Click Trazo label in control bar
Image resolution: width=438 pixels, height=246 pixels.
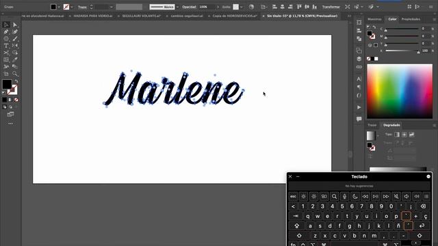(82, 7)
